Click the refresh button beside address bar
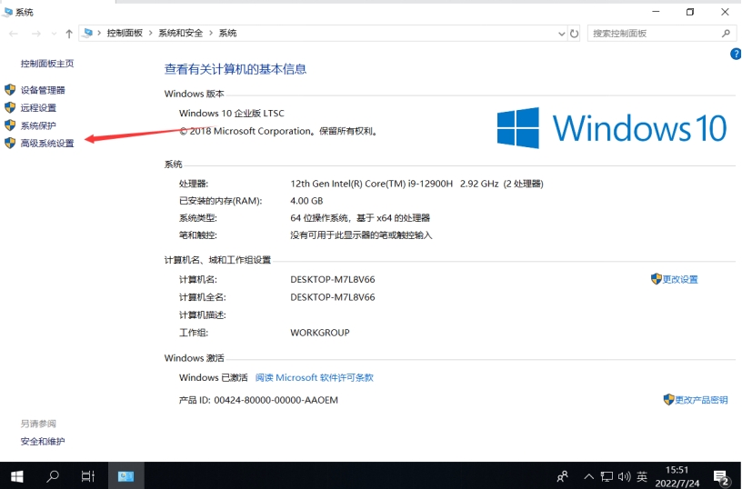742x489 pixels. tap(575, 34)
